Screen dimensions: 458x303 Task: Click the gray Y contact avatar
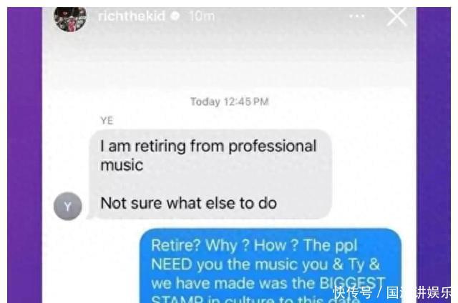point(68,207)
